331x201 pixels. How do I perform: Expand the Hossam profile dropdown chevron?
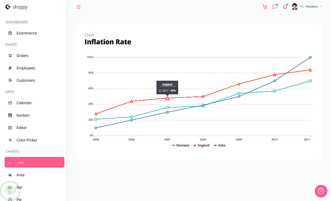321,7
